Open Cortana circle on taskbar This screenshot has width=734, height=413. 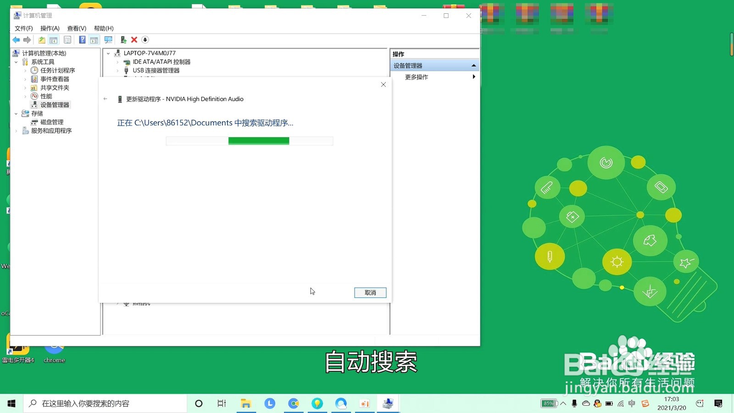click(x=199, y=403)
